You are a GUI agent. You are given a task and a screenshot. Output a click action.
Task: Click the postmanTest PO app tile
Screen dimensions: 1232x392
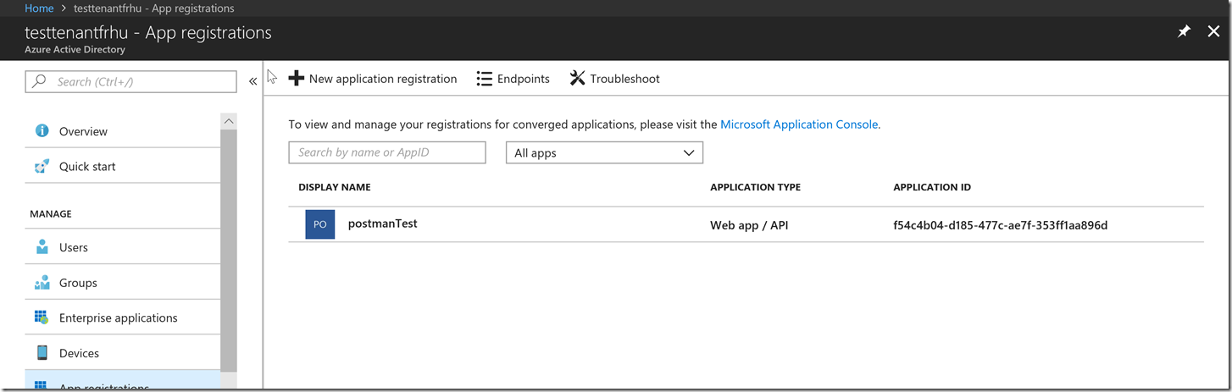(319, 224)
